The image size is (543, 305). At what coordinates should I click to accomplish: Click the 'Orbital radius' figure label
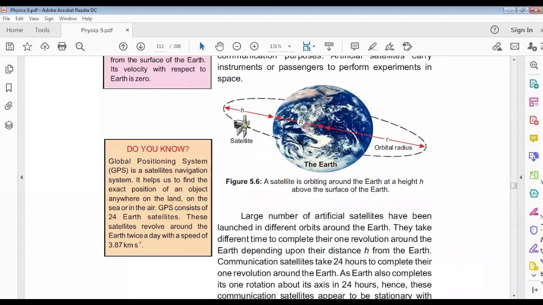pos(393,147)
